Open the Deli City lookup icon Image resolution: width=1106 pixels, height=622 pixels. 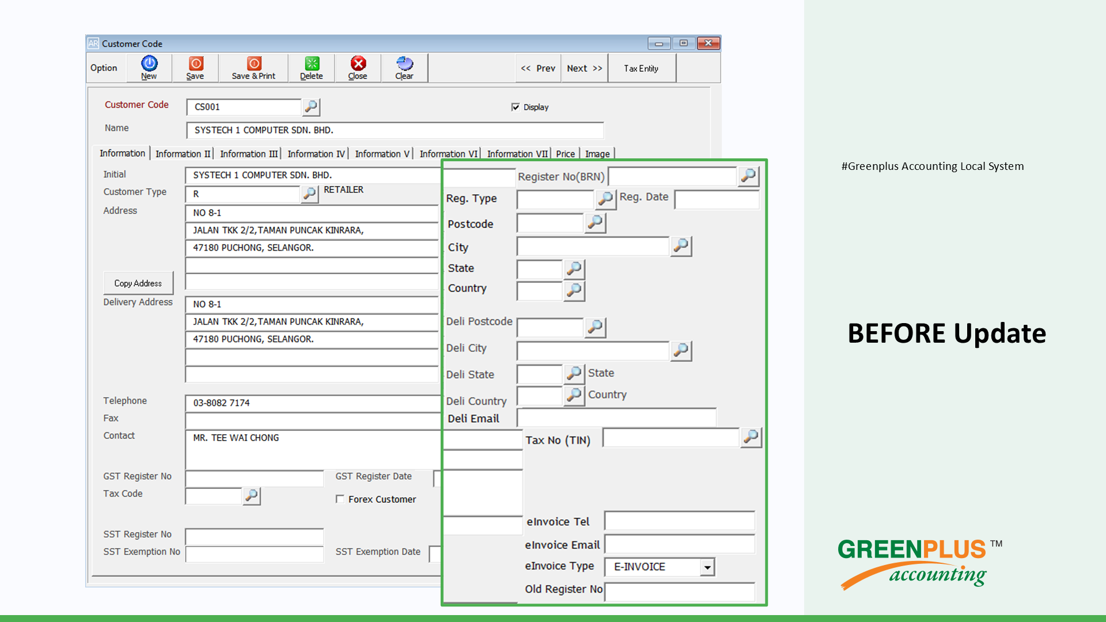pos(681,350)
